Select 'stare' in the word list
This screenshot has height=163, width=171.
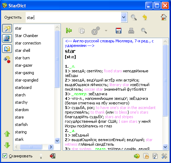click(x=19, y=117)
